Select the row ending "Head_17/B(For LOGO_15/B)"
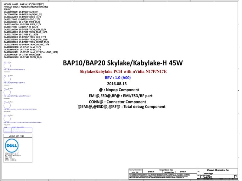This screenshot has width=242, height=181. tap(31, 52)
